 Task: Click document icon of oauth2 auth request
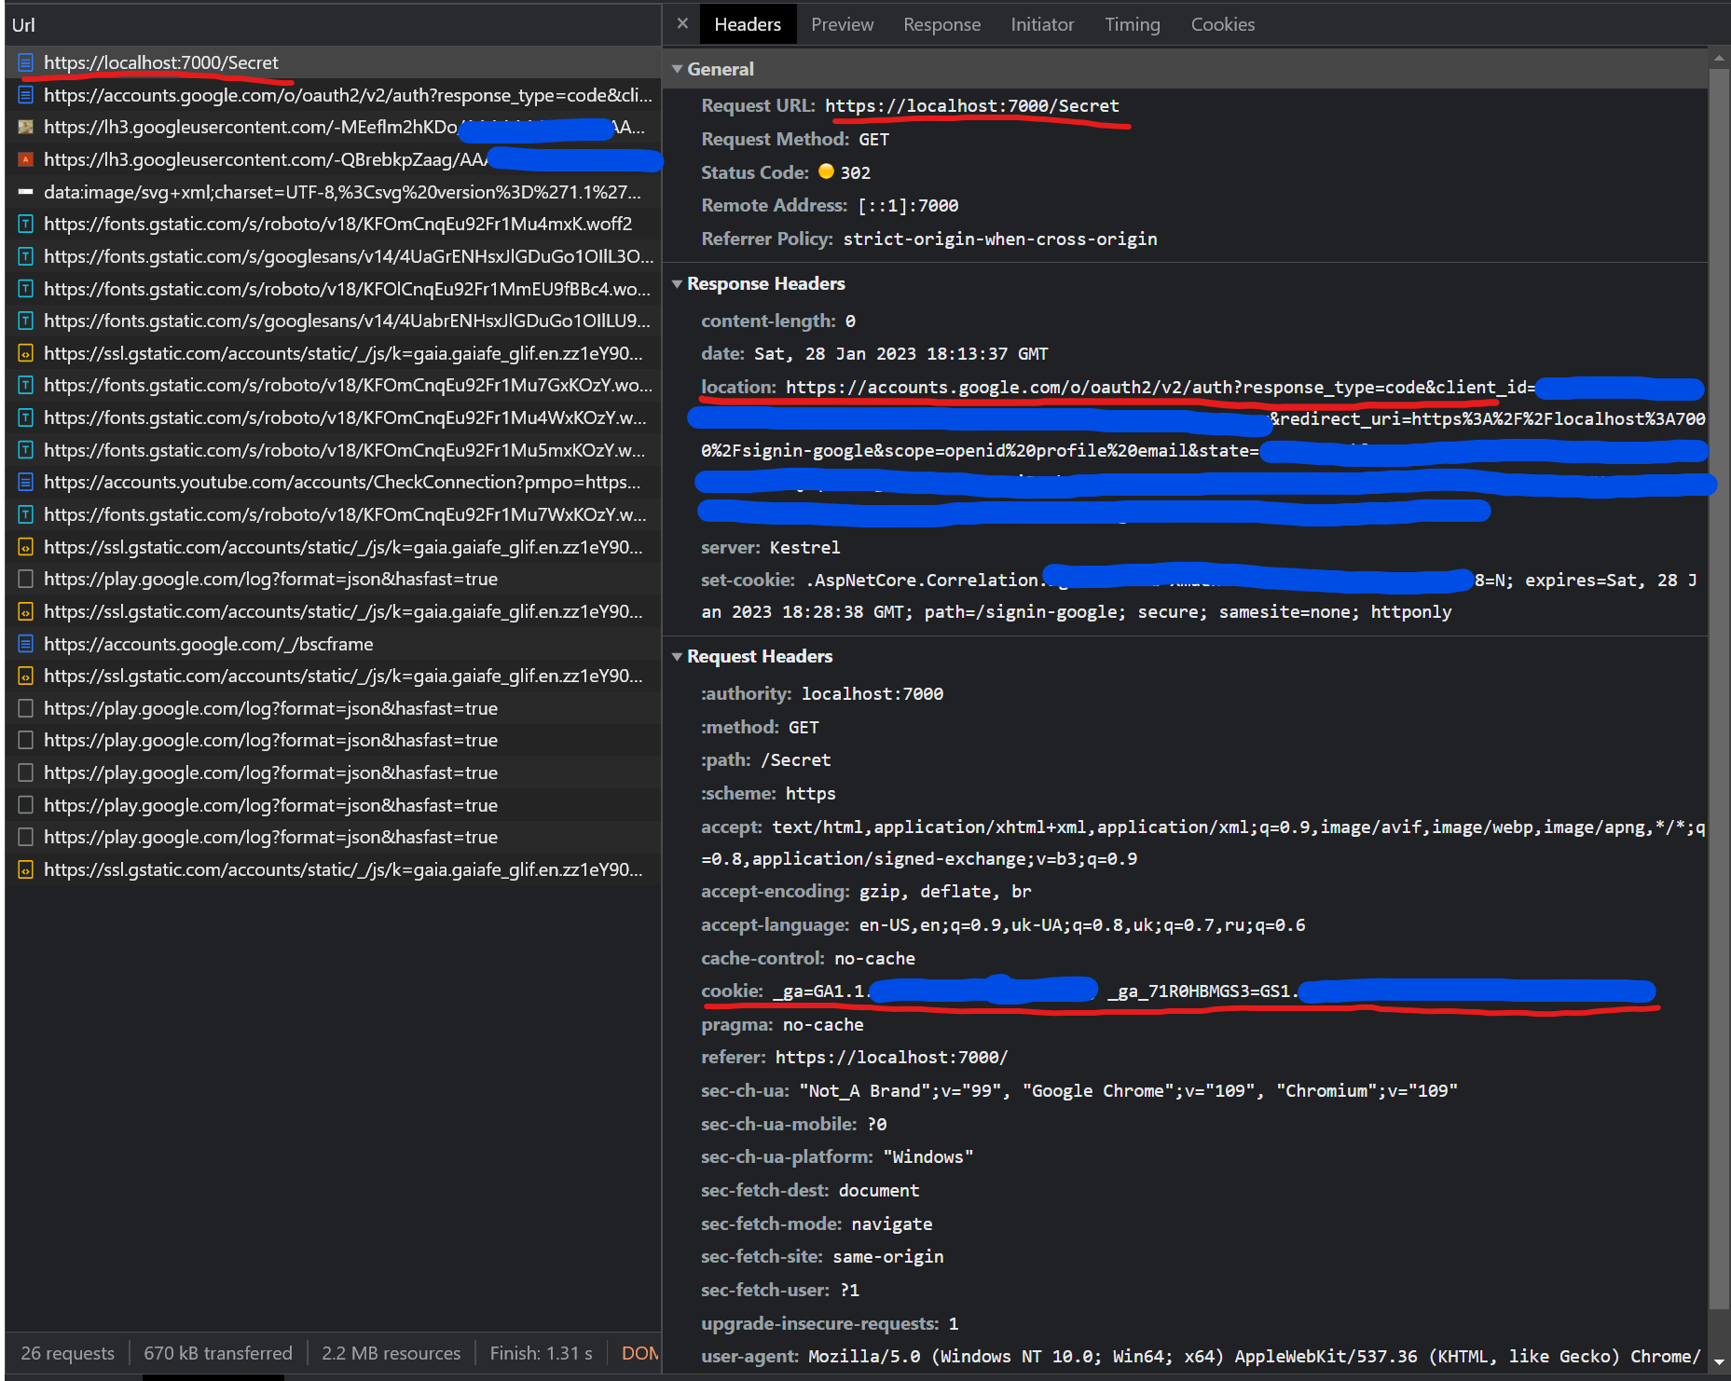point(26,95)
